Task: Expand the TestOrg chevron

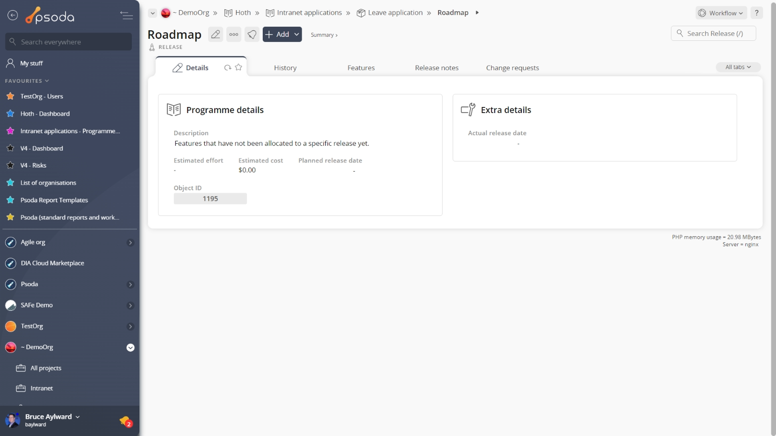Action: pos(130,326)
